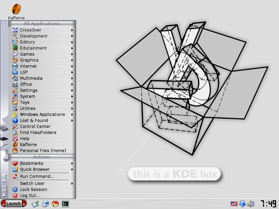
Task: Select Windows Applications menu entry
Action: click(x=42, y=115)
